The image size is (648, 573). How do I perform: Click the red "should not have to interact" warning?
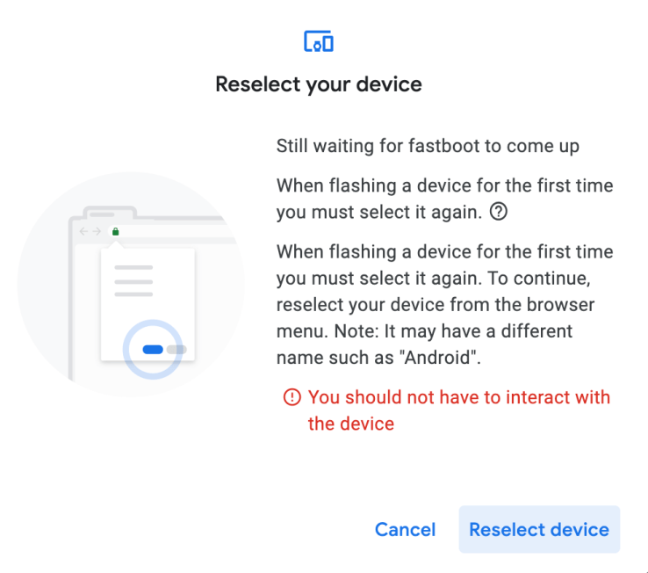458,410
